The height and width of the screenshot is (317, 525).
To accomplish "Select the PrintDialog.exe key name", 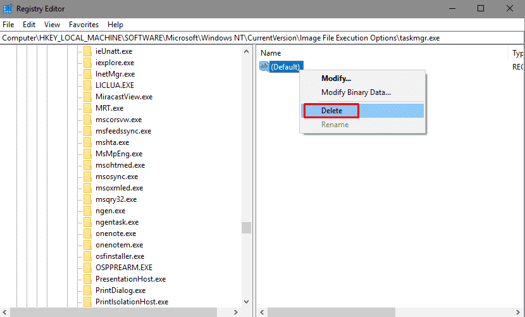I will click(x=121, y=290).
